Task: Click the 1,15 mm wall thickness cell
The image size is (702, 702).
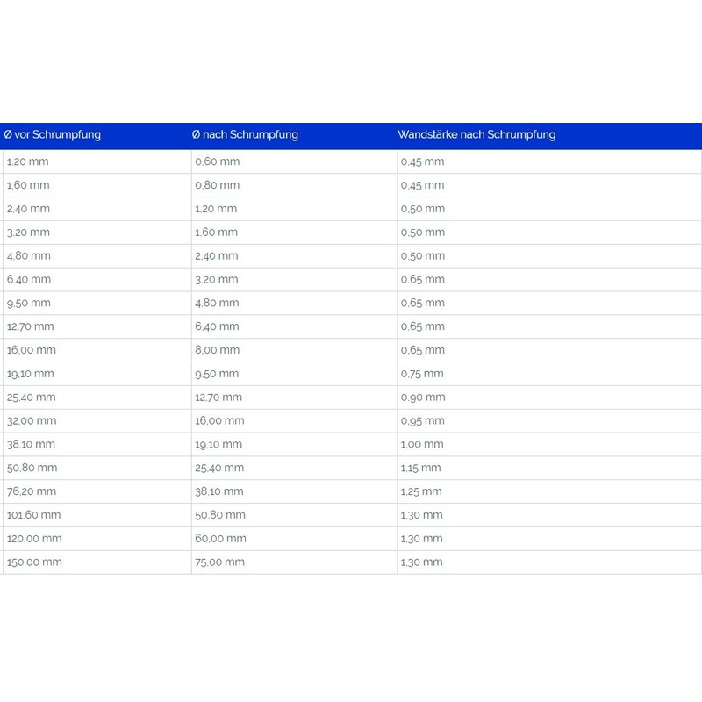Action: [421, 469]
